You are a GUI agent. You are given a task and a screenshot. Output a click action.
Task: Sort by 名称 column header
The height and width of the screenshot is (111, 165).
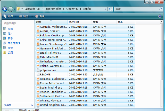click(x=51, y=22)
